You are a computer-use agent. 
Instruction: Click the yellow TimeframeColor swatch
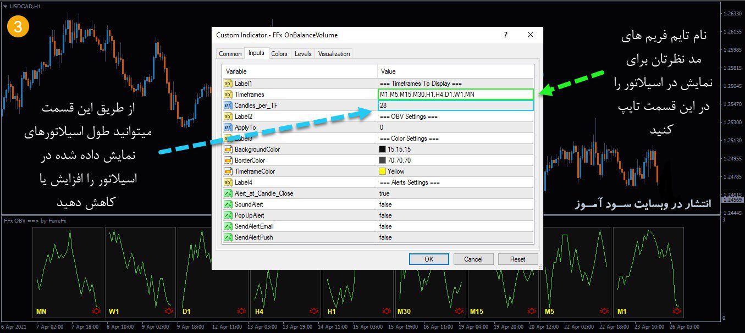(383, 171)
